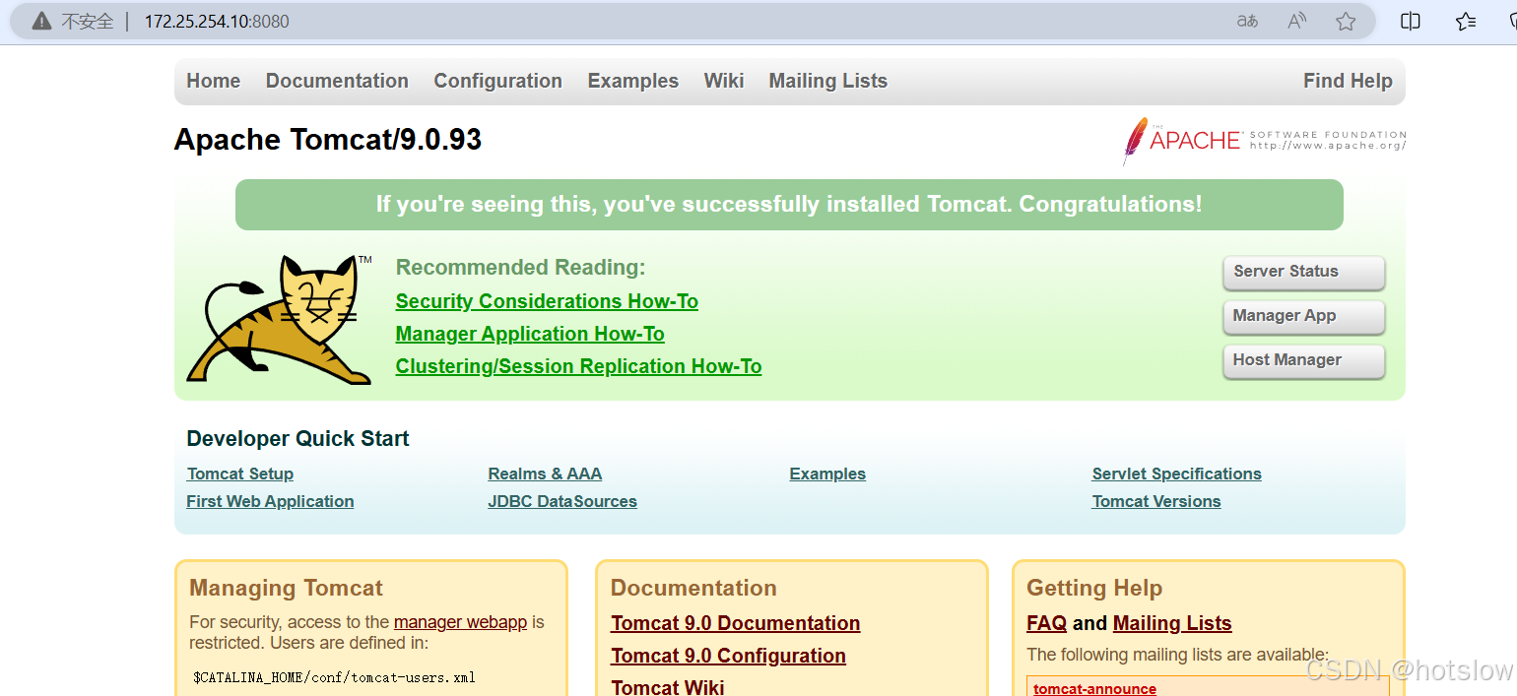The width and height of the screenshot is (1517, 696).
Task: Open the FAQ link under Getting Help
Action: (1046, 623)
